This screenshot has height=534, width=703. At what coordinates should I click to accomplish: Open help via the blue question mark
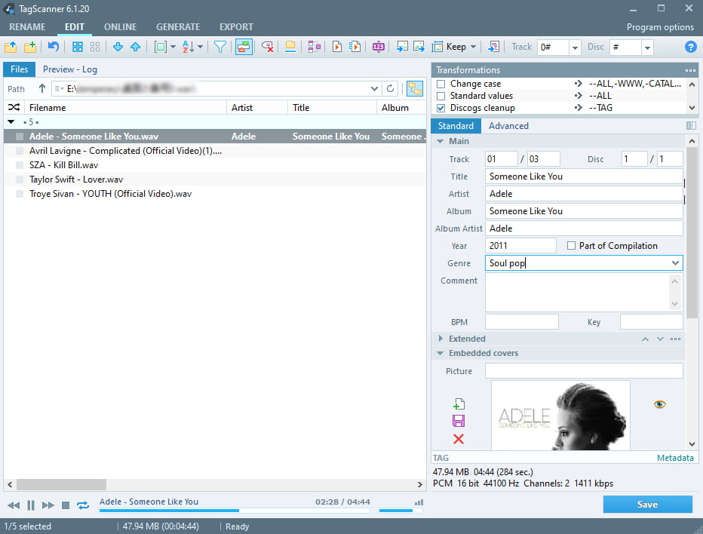tap(691, 47)
